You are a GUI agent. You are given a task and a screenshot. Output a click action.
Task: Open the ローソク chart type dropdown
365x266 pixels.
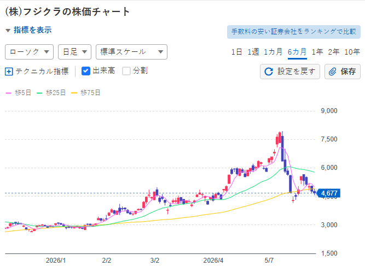(30, 52)
